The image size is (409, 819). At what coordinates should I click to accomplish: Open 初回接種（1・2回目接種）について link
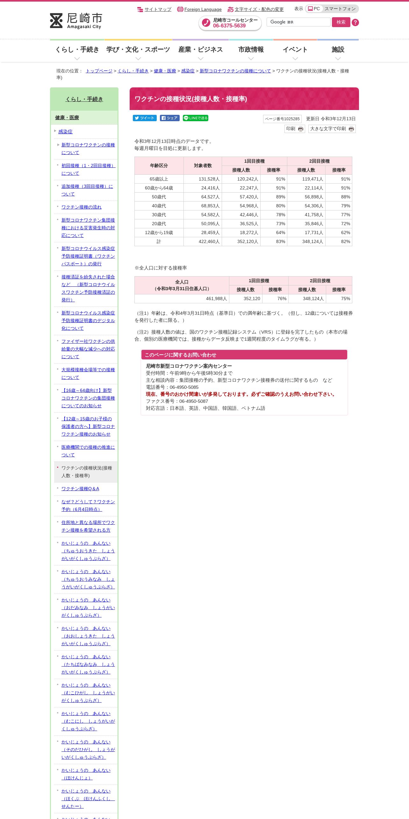pyautogui.click(x=88, y=169)
